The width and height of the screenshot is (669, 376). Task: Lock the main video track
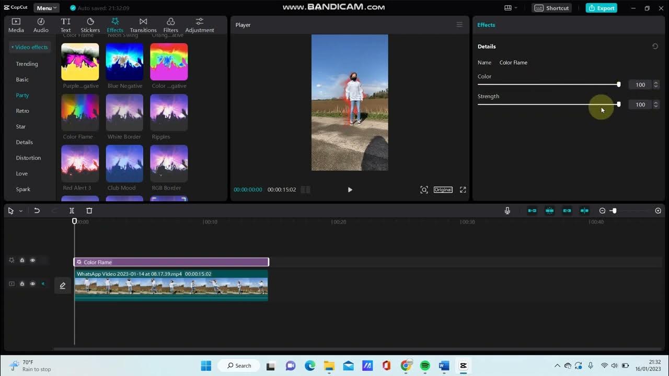click(x=22, y=284)
